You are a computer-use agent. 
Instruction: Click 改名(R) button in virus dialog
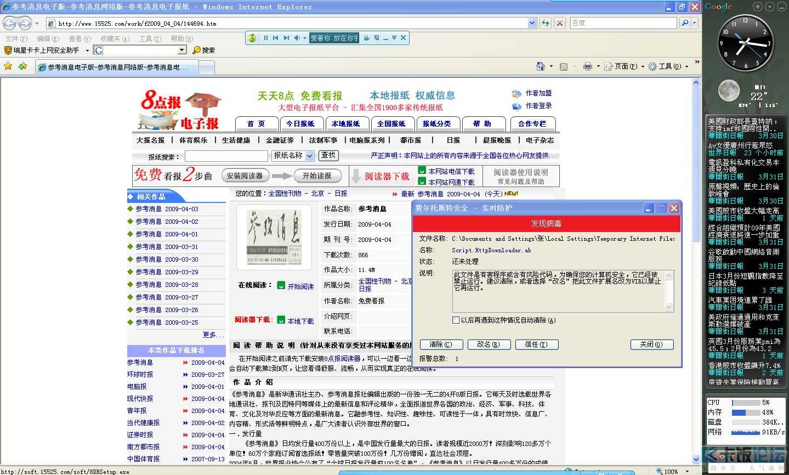click(489, 344)
